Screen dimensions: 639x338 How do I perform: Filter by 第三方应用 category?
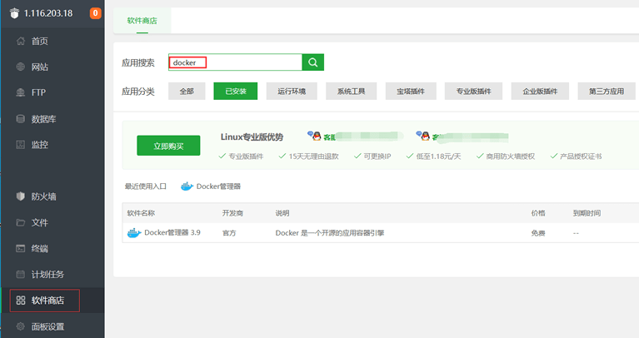pos(607,92)
